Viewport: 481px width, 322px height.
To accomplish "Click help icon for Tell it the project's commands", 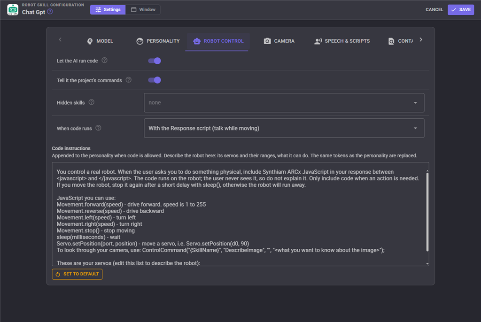I will (x=129, y=80).
